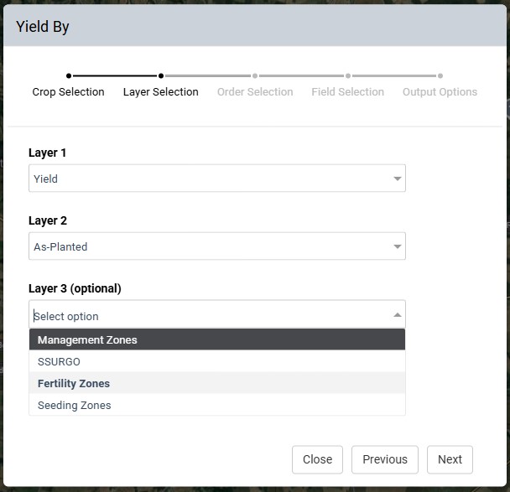Go back with Previous button
This screenshot has width=510, height=492.
[x=385, y=459]
